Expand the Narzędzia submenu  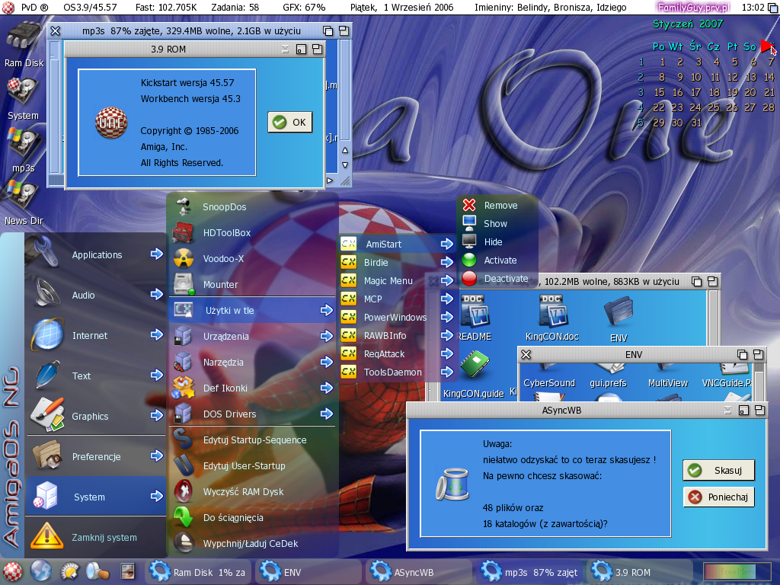(x=253, y=362)
